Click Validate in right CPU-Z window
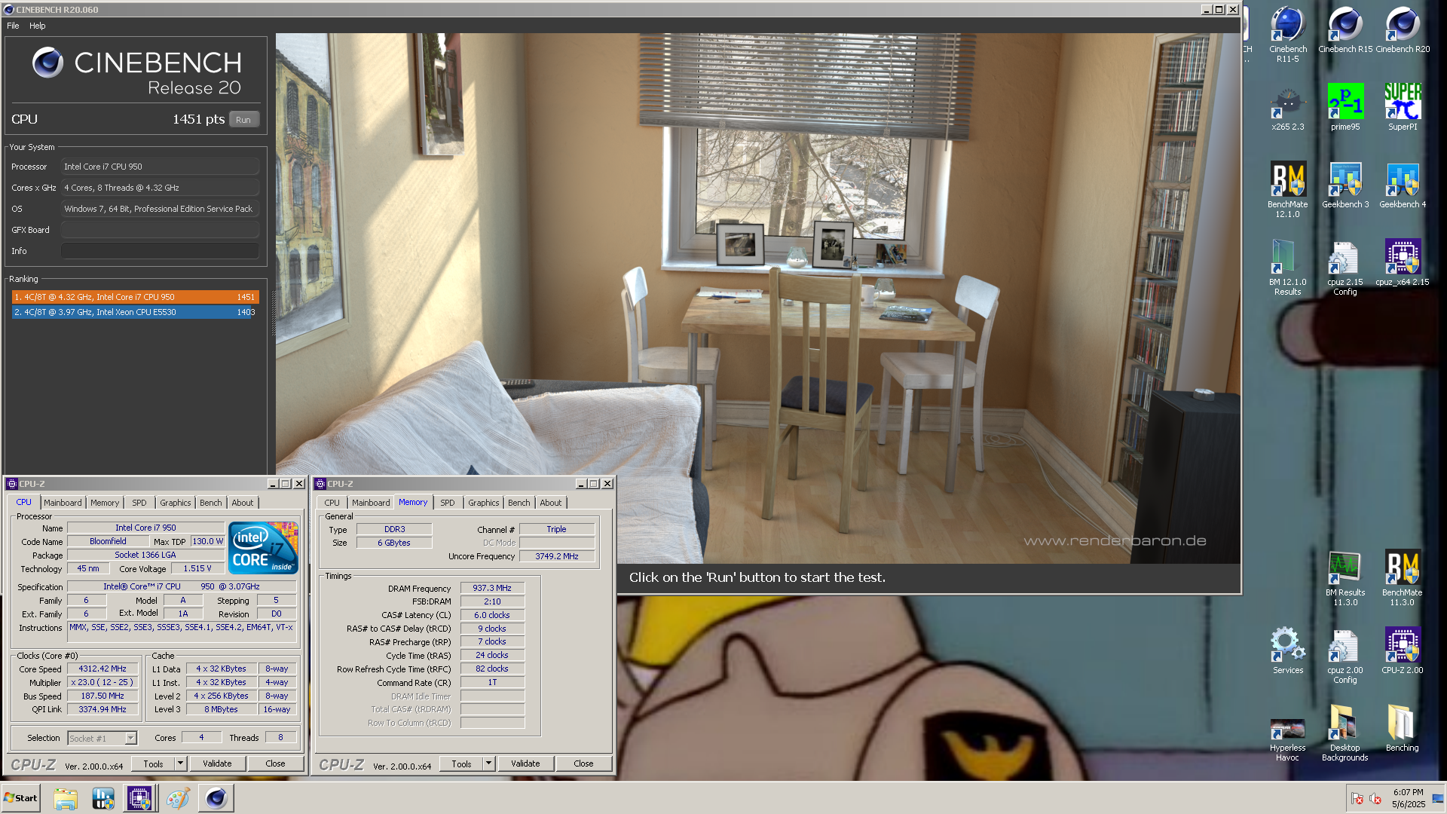Image resolution: width=1447 pixels, height=814 pixels. (x=525, y=764)
